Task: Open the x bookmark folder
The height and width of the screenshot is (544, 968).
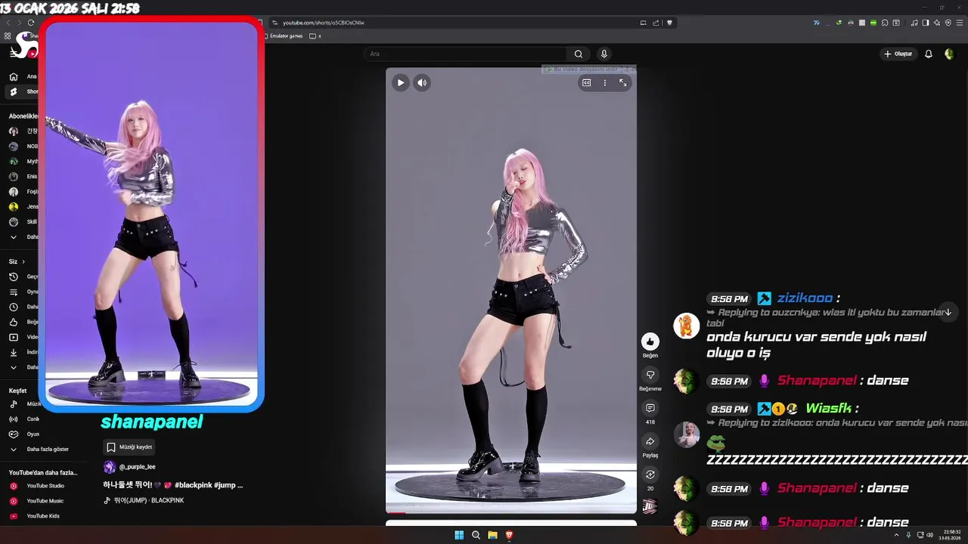Action: (x=315, y=36)
